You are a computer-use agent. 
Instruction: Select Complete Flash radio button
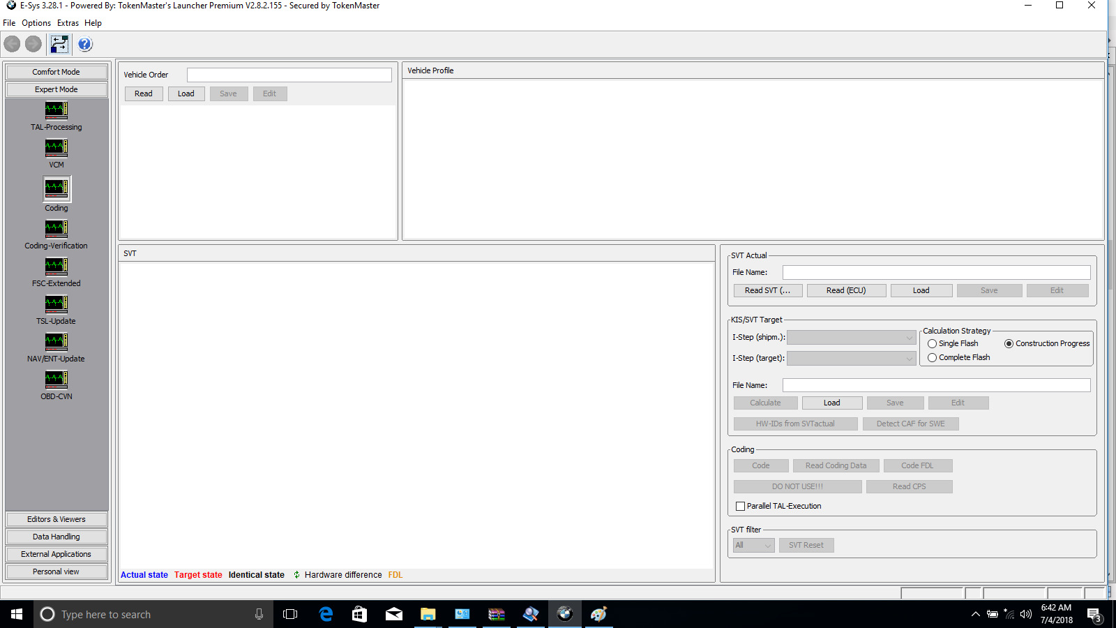[x=932, y=358]
